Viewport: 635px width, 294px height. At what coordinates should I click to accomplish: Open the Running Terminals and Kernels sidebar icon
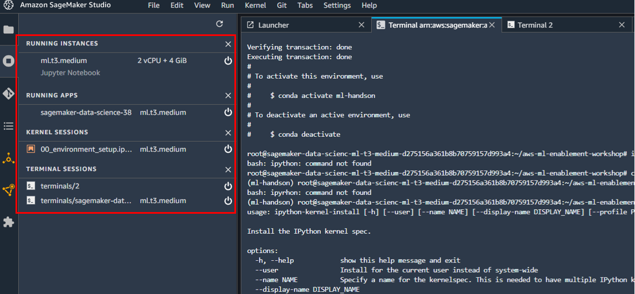[x=8, y=61]
